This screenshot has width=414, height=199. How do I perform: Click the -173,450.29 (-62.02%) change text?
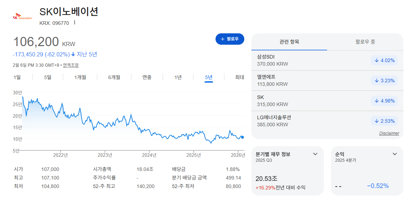coord(41,54)
